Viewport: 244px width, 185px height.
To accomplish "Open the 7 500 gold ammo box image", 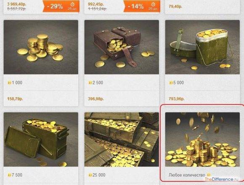I will pyautogui.click(x=41, y=139).
